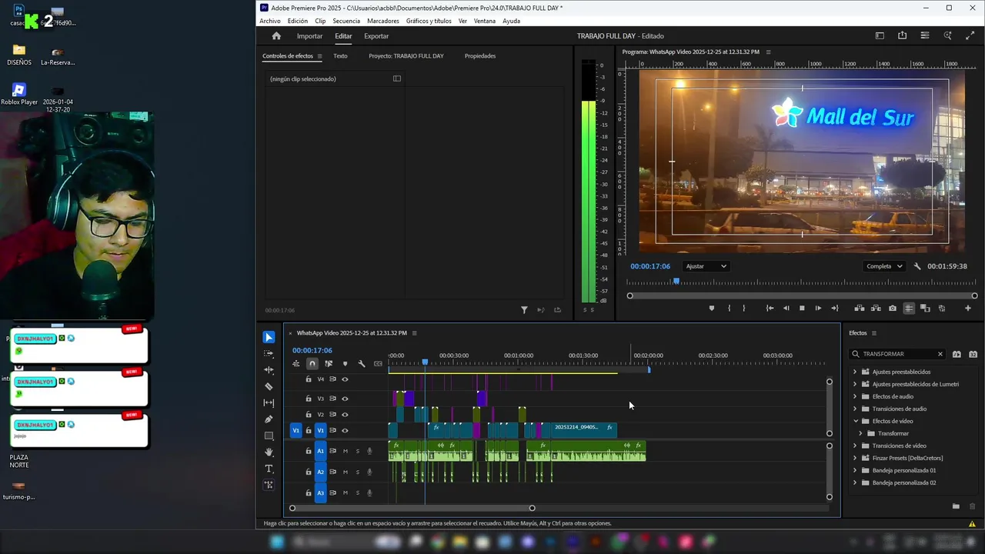
Task: Click the captions track options icon
Action: [x=378, y=364]
